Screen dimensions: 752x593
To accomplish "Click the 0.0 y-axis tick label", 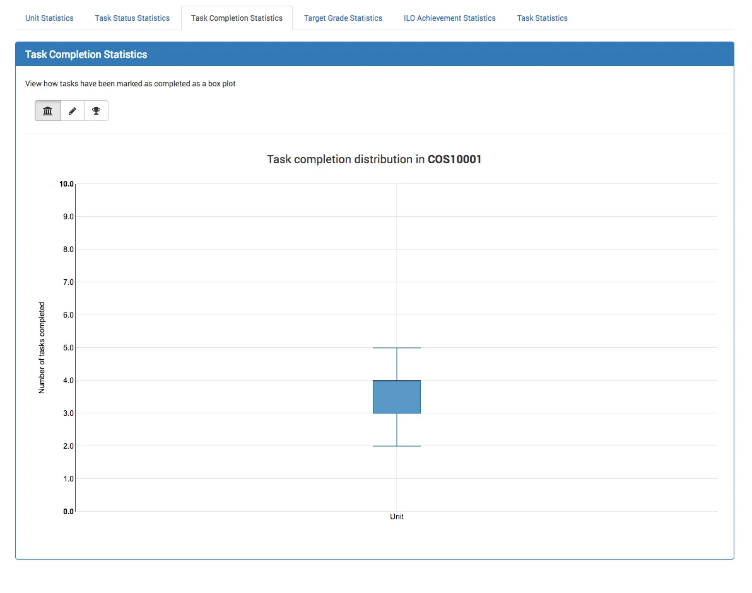I will pos(68,512).
